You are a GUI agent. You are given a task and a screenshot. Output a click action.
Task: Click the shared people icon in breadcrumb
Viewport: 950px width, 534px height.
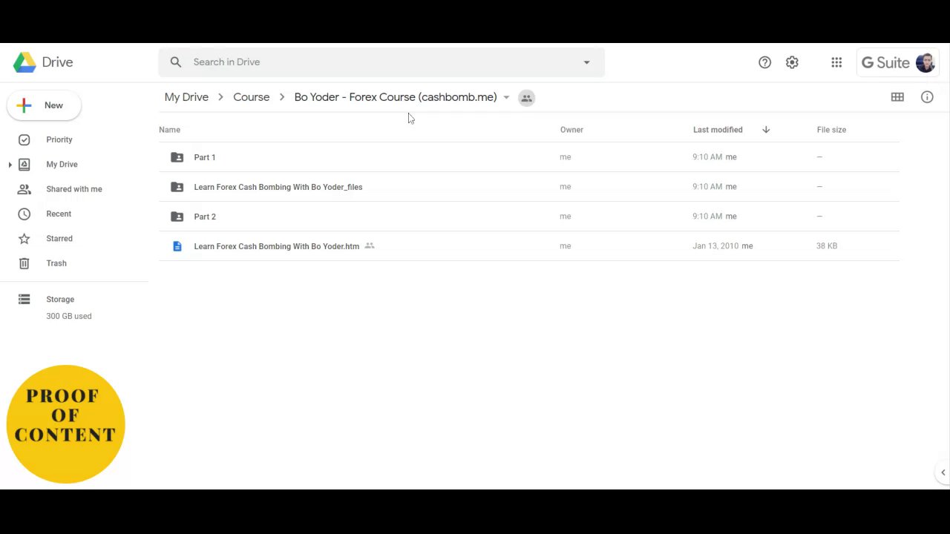526,98
